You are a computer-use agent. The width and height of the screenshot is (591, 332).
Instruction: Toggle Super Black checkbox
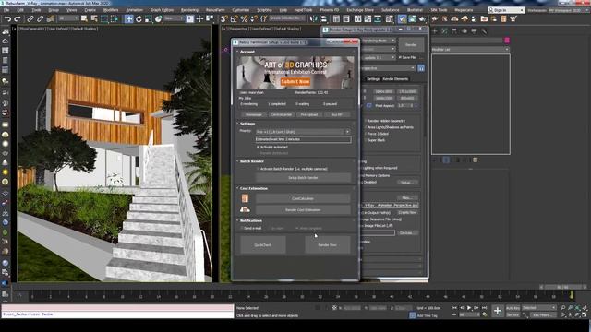point(366,140)
